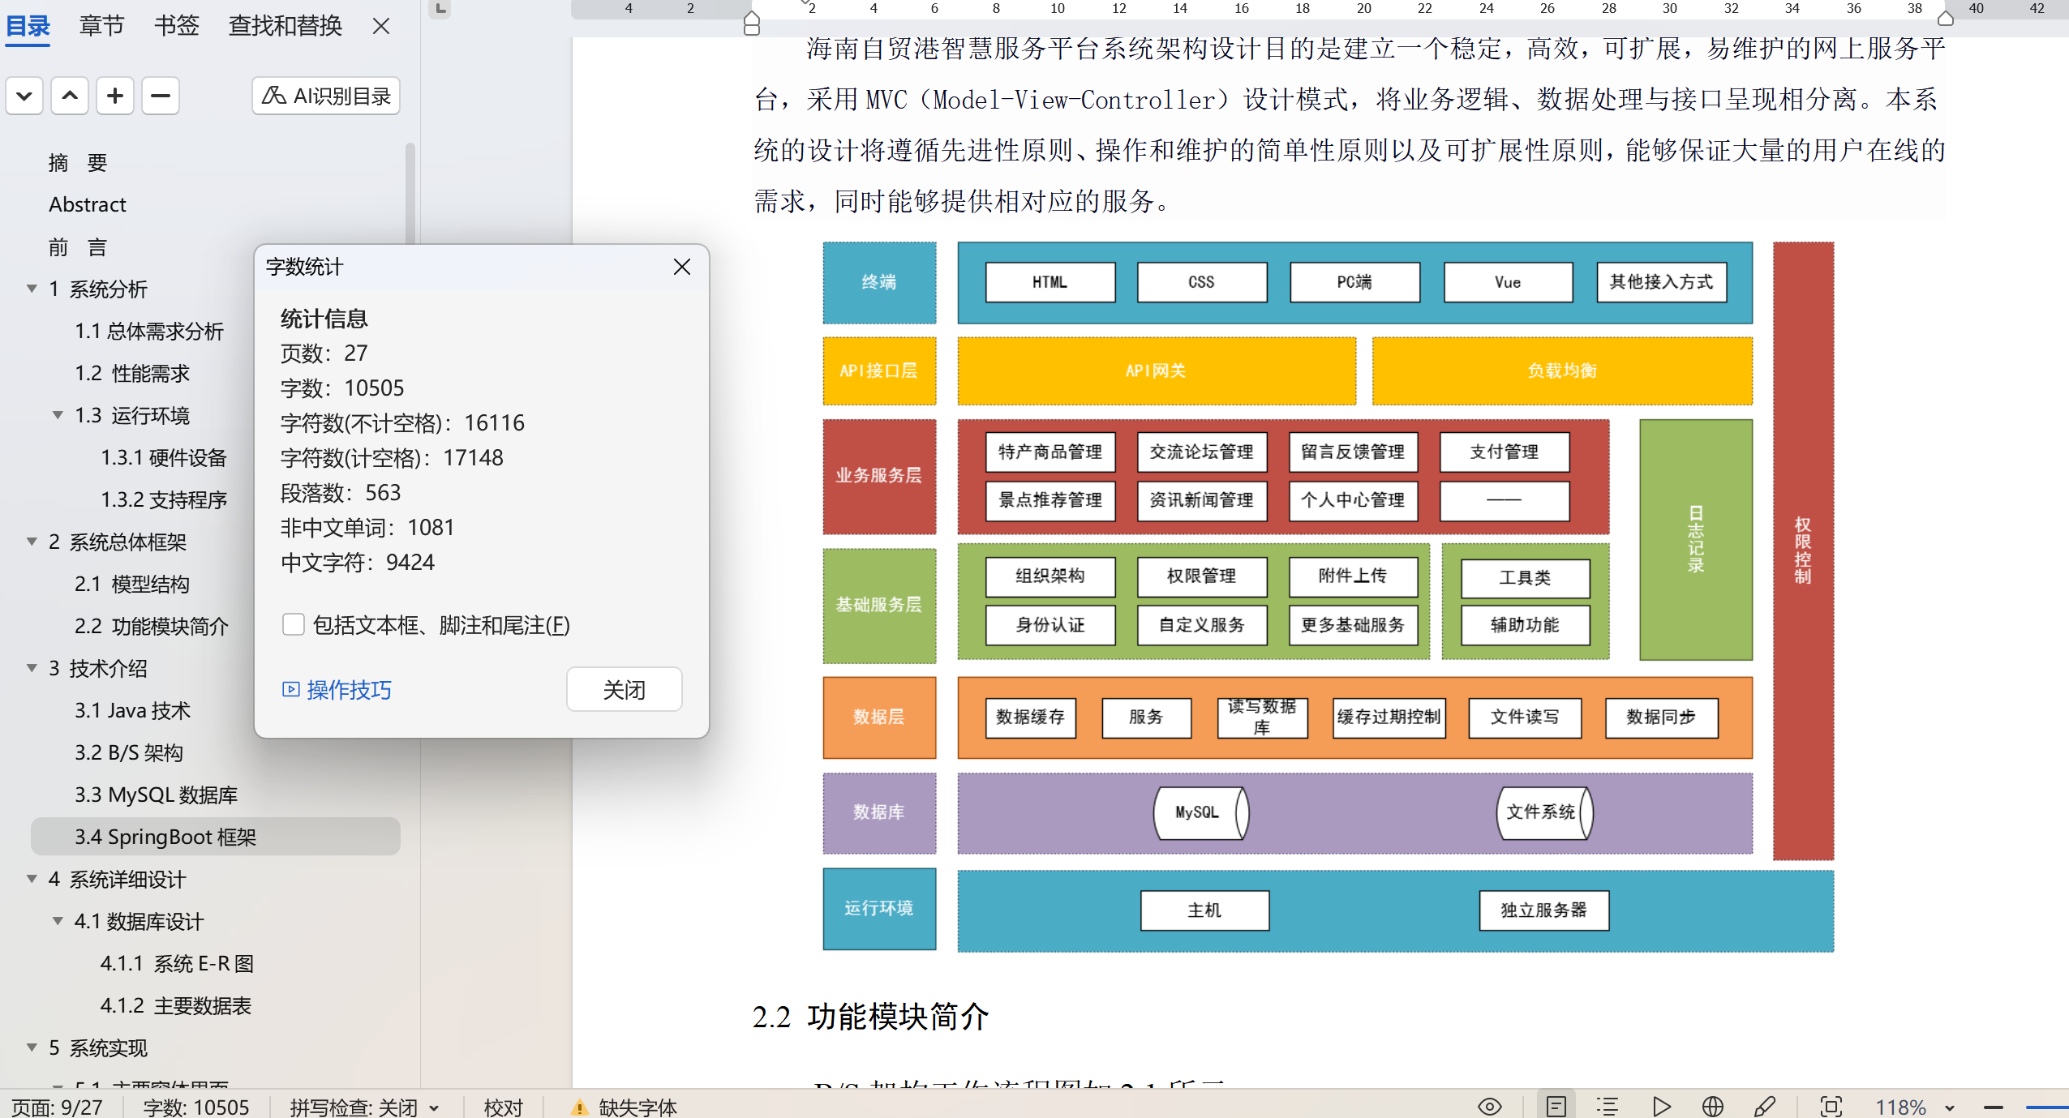Click the 关闭 button in dialog
The height and width of the screenshot is (1118, 2069).
tap(624, 689)
